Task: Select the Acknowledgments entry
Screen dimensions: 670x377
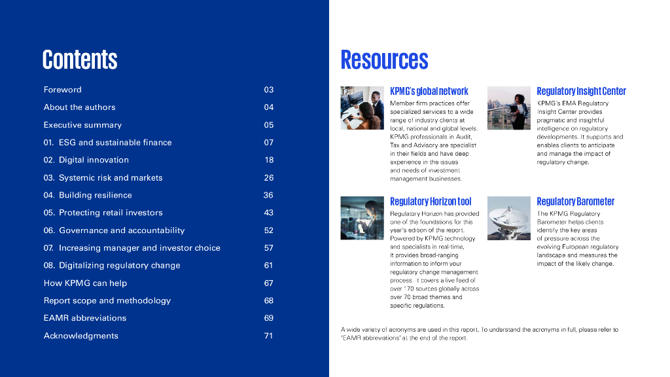Action: (80, 336)
